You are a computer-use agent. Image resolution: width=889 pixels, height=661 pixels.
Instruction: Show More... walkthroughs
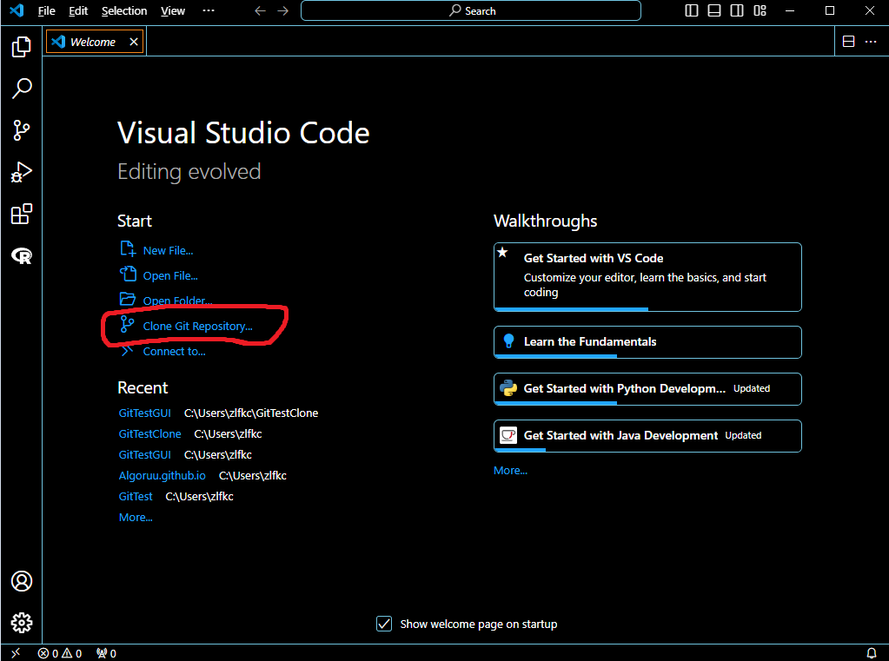click(x=510, y=471)
